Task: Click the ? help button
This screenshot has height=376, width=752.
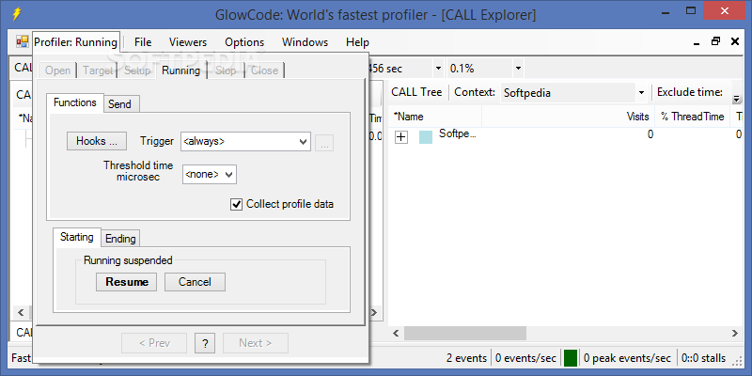Action: click(x=205, y=343)
